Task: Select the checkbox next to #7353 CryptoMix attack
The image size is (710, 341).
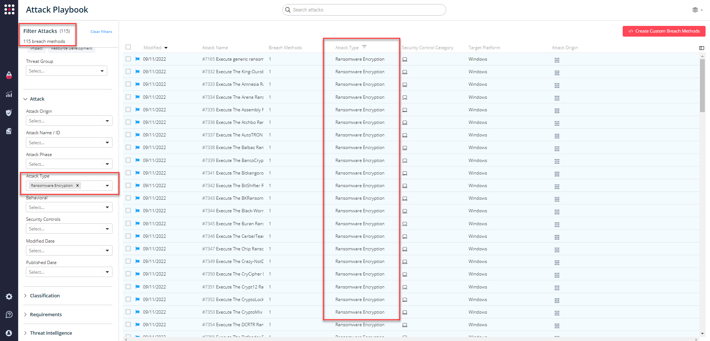Action: tap(128, 312)
